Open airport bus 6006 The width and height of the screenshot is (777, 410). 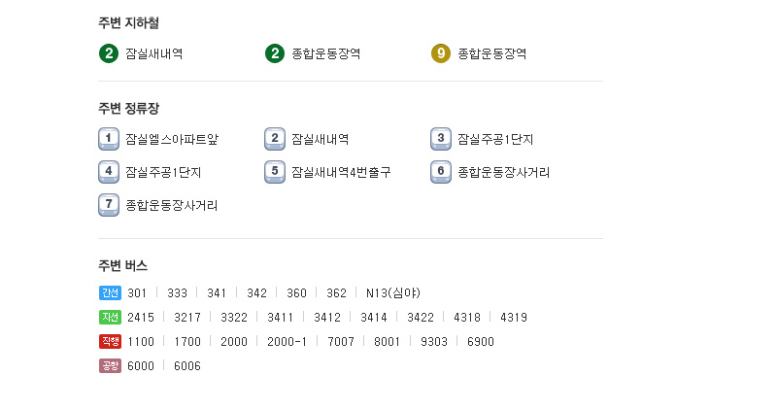[187, 366]
